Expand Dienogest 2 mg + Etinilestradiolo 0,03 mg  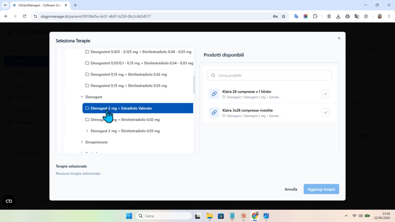(87, 131)
